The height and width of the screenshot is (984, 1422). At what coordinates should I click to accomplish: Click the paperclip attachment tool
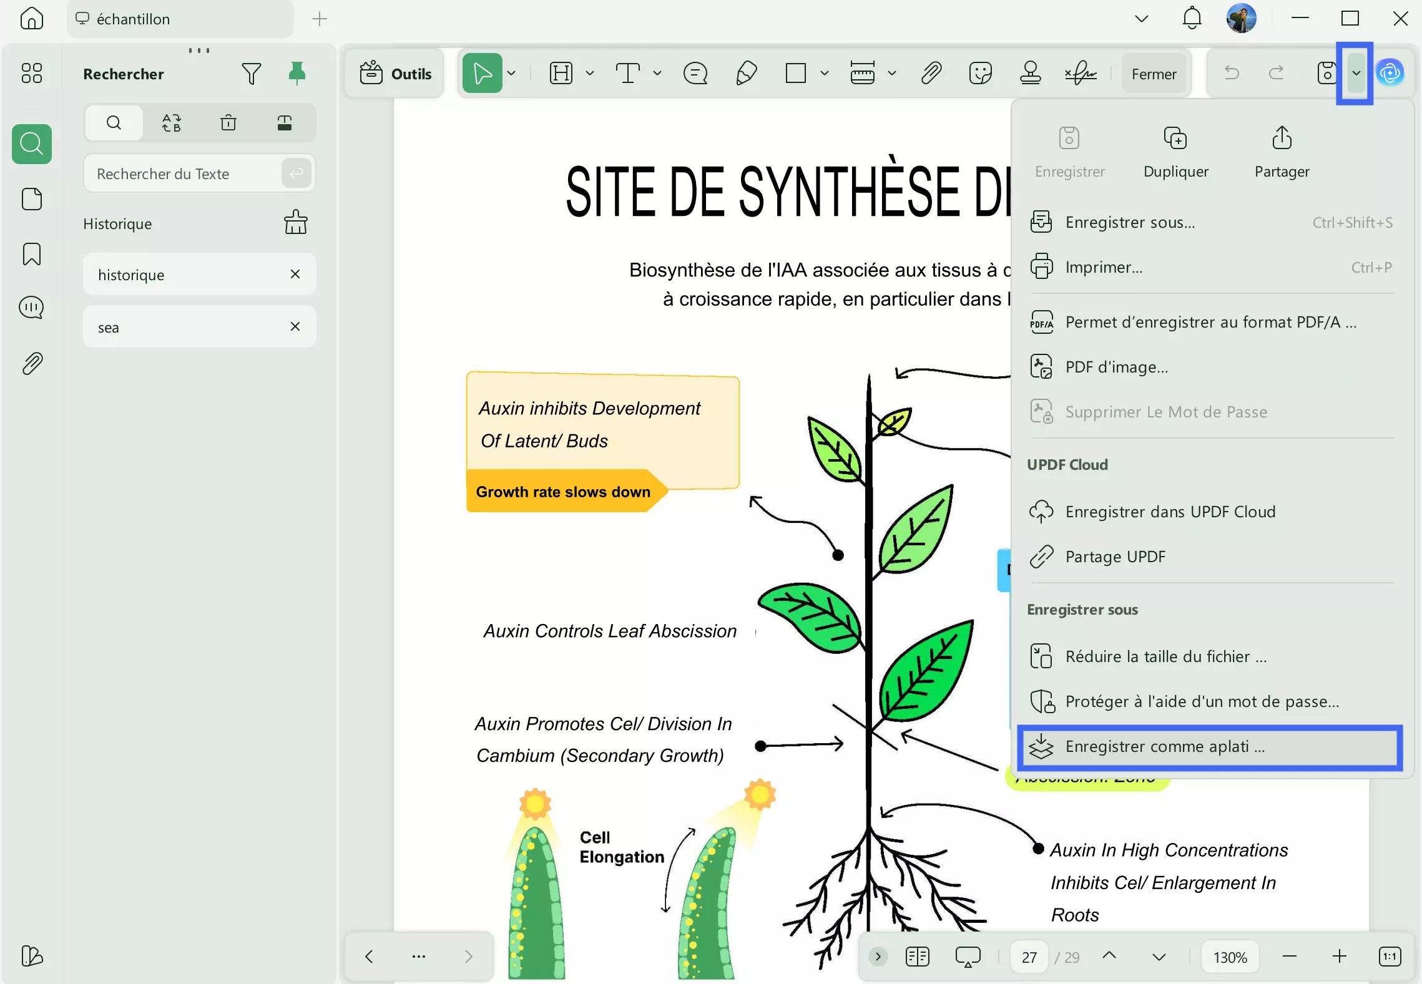(x=930, y=73)
